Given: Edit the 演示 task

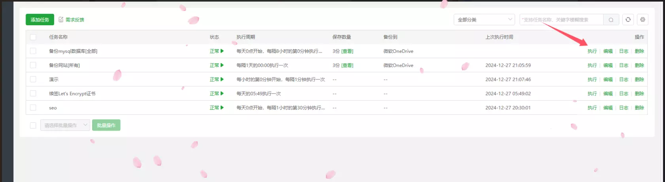Looking at the screenshot, I should pyautogui.click(x=608, y=79).
